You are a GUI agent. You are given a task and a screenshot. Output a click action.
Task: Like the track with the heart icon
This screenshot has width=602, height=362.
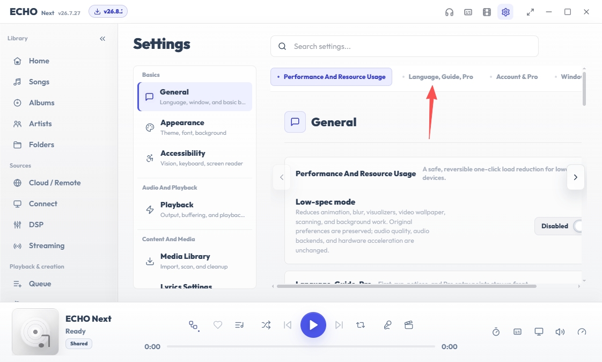point(218,325)
